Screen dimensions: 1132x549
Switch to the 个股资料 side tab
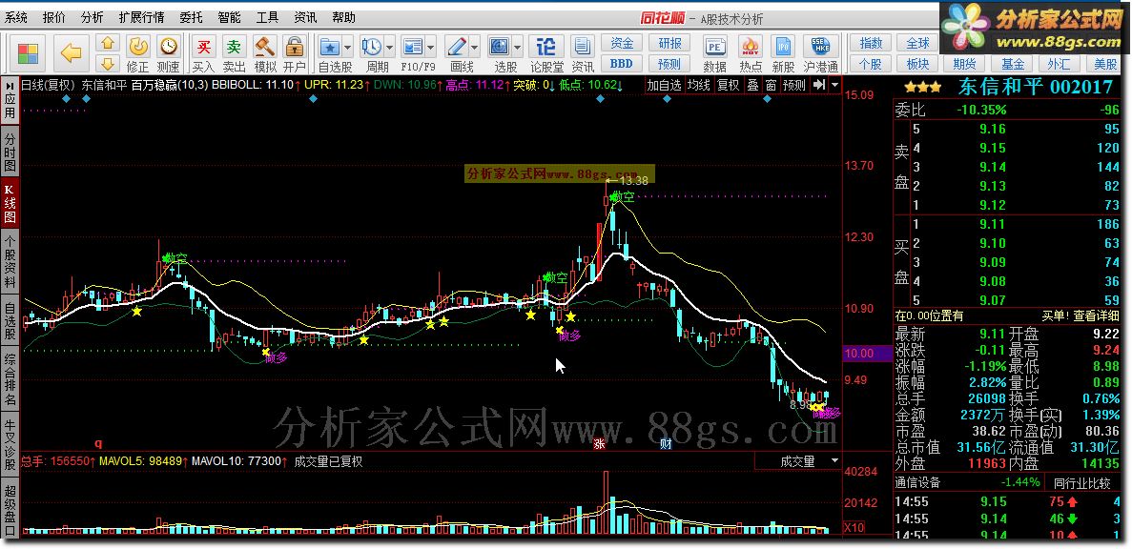(10, 262)
